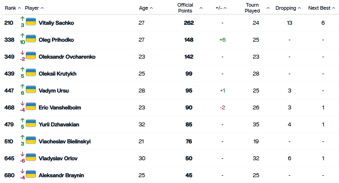
Task: Open Viacheslav Bielinskyi's player profile
Action: tap(65, 141)
